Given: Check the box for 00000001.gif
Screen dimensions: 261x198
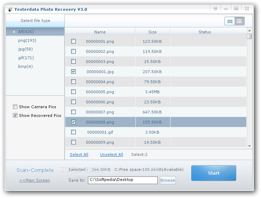Looking at the screenshot, I should [x=73, y=132].
